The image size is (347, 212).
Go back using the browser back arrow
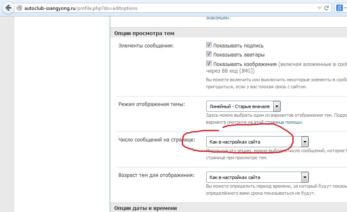[8, 8]
